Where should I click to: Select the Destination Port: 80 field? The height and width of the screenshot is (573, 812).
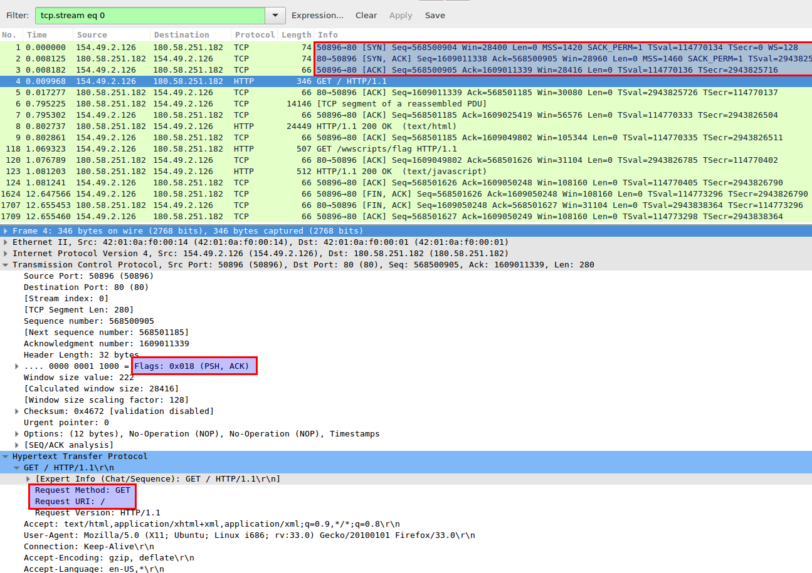(x=86, y=287)
